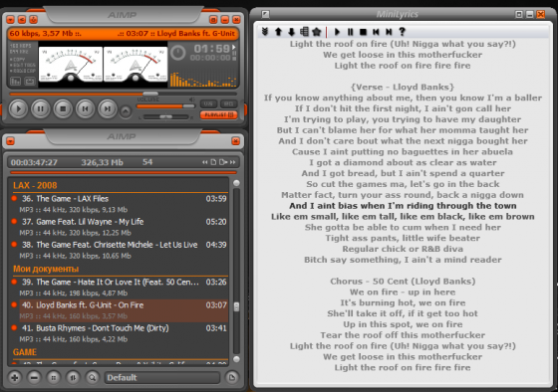
Task: Click MiniLyrics up arrow toolbar icon
Action: (x=278, y=32)
